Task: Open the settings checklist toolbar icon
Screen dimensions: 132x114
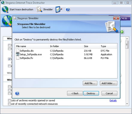Action: 59,9
